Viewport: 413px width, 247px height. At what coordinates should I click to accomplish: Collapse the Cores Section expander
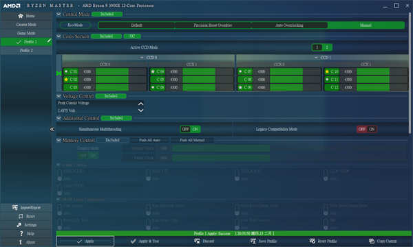click(x=59, y=36)
